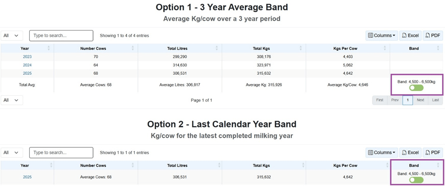Screen dimensions: 445x186
Task: Focus the Option 2 search box
Action: pyautogui.click(x=61, y=153)
